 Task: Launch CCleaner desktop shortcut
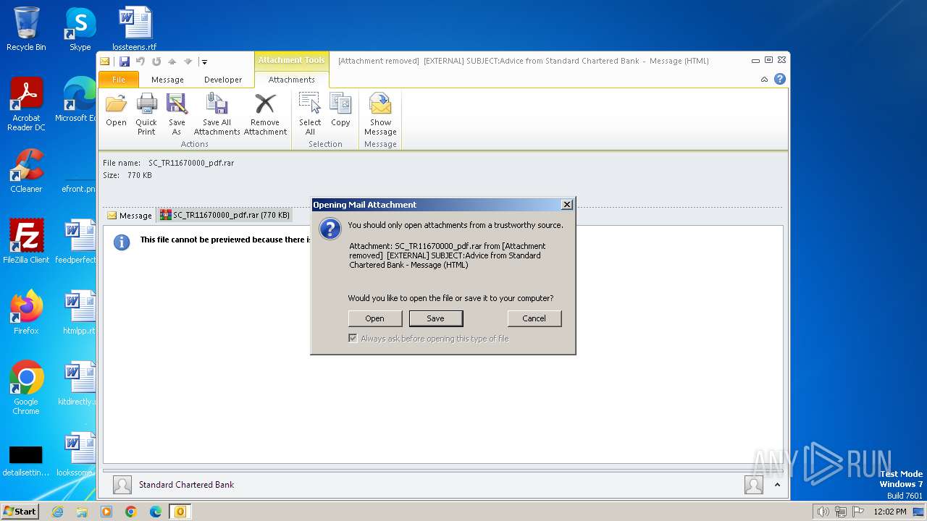(26, 171)
